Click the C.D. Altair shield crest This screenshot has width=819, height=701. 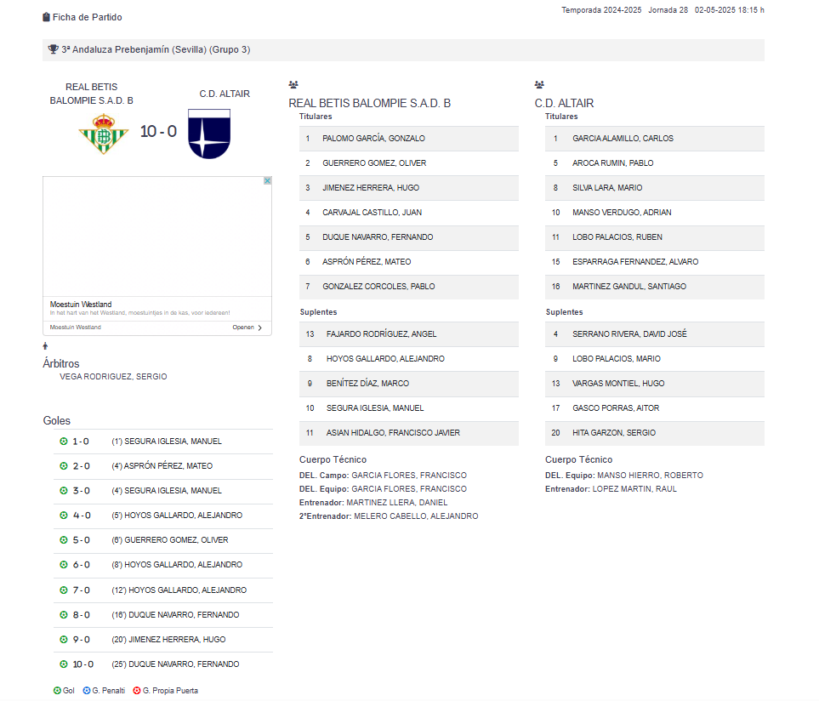(x=209, y=134)
